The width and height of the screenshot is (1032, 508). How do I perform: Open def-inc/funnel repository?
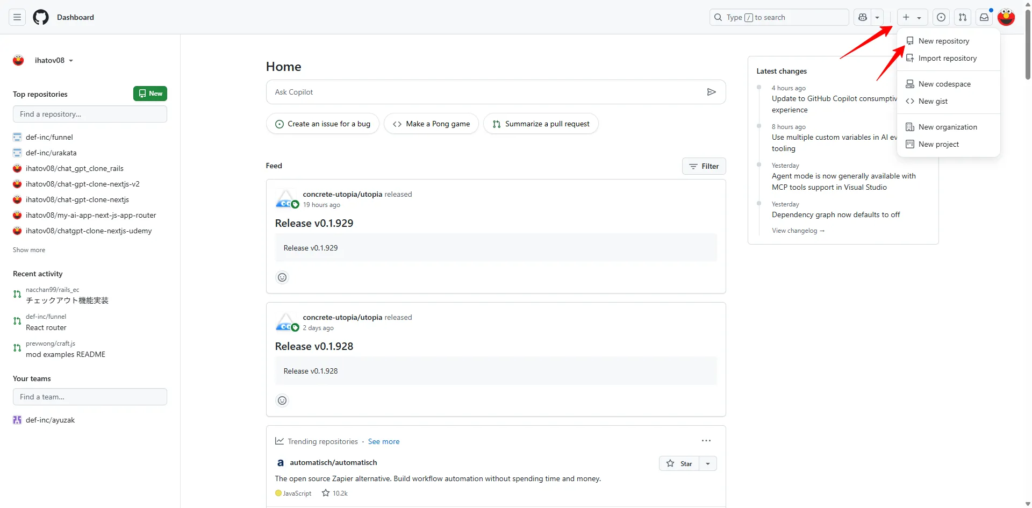[49, 137]
